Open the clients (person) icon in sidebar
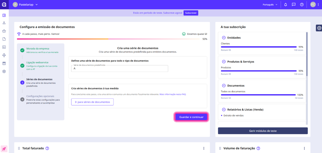 pyautogui.click(x=4, y=23)
